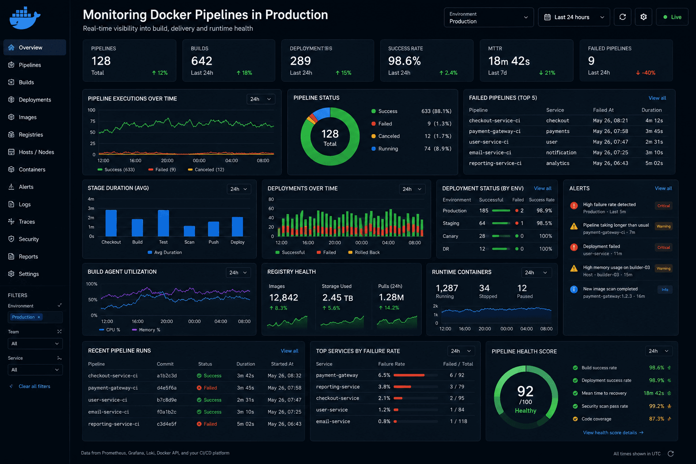Click the Images sidebar icon

click(11, 117)
